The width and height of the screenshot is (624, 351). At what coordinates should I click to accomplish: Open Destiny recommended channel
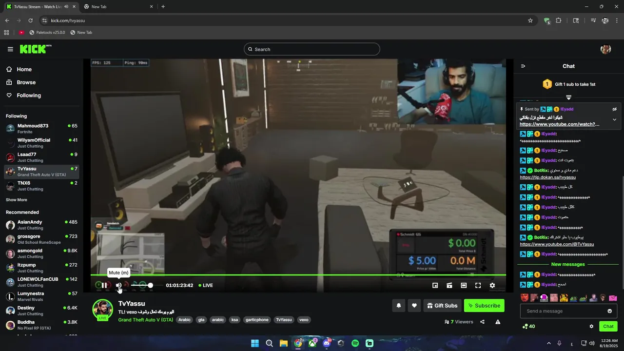click(x=41, y=311)
